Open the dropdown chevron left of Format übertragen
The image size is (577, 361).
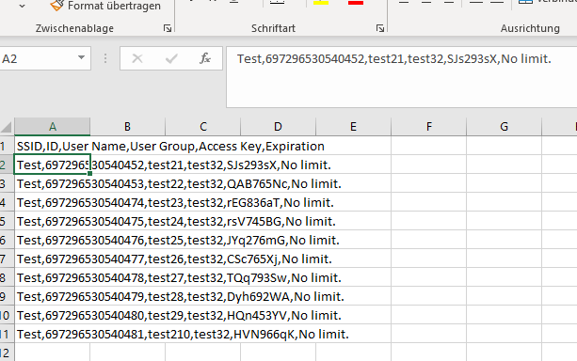(22, 6)
